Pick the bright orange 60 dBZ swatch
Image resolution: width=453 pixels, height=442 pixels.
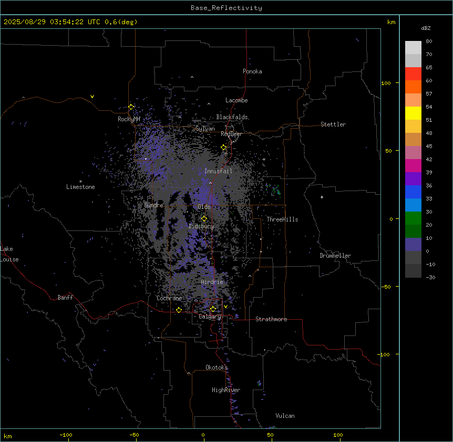pos(413,87)
